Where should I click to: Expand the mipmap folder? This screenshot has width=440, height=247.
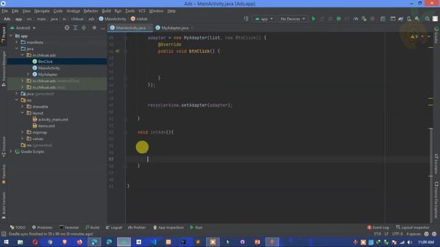coord(22,132)
